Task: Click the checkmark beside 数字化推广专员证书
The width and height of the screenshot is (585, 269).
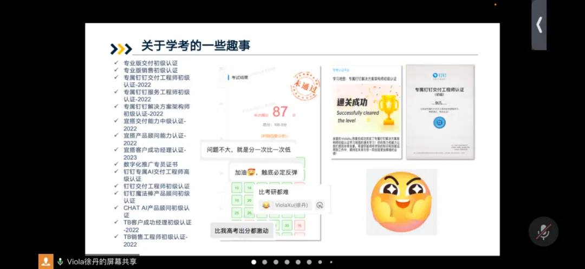Action: [116, 164]
